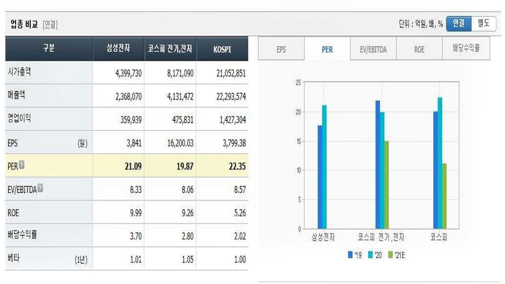This screenshot has width=505, height=284.
Task: Switch to 연결 consolidated view
Action: tap(459, 24)
